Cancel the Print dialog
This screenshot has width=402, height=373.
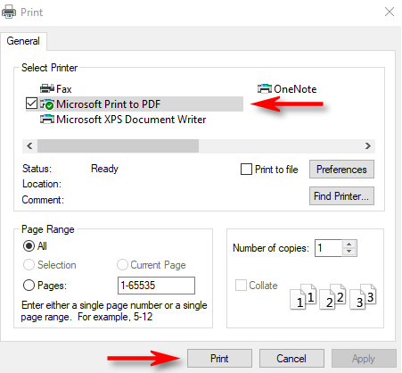point(291,359)
